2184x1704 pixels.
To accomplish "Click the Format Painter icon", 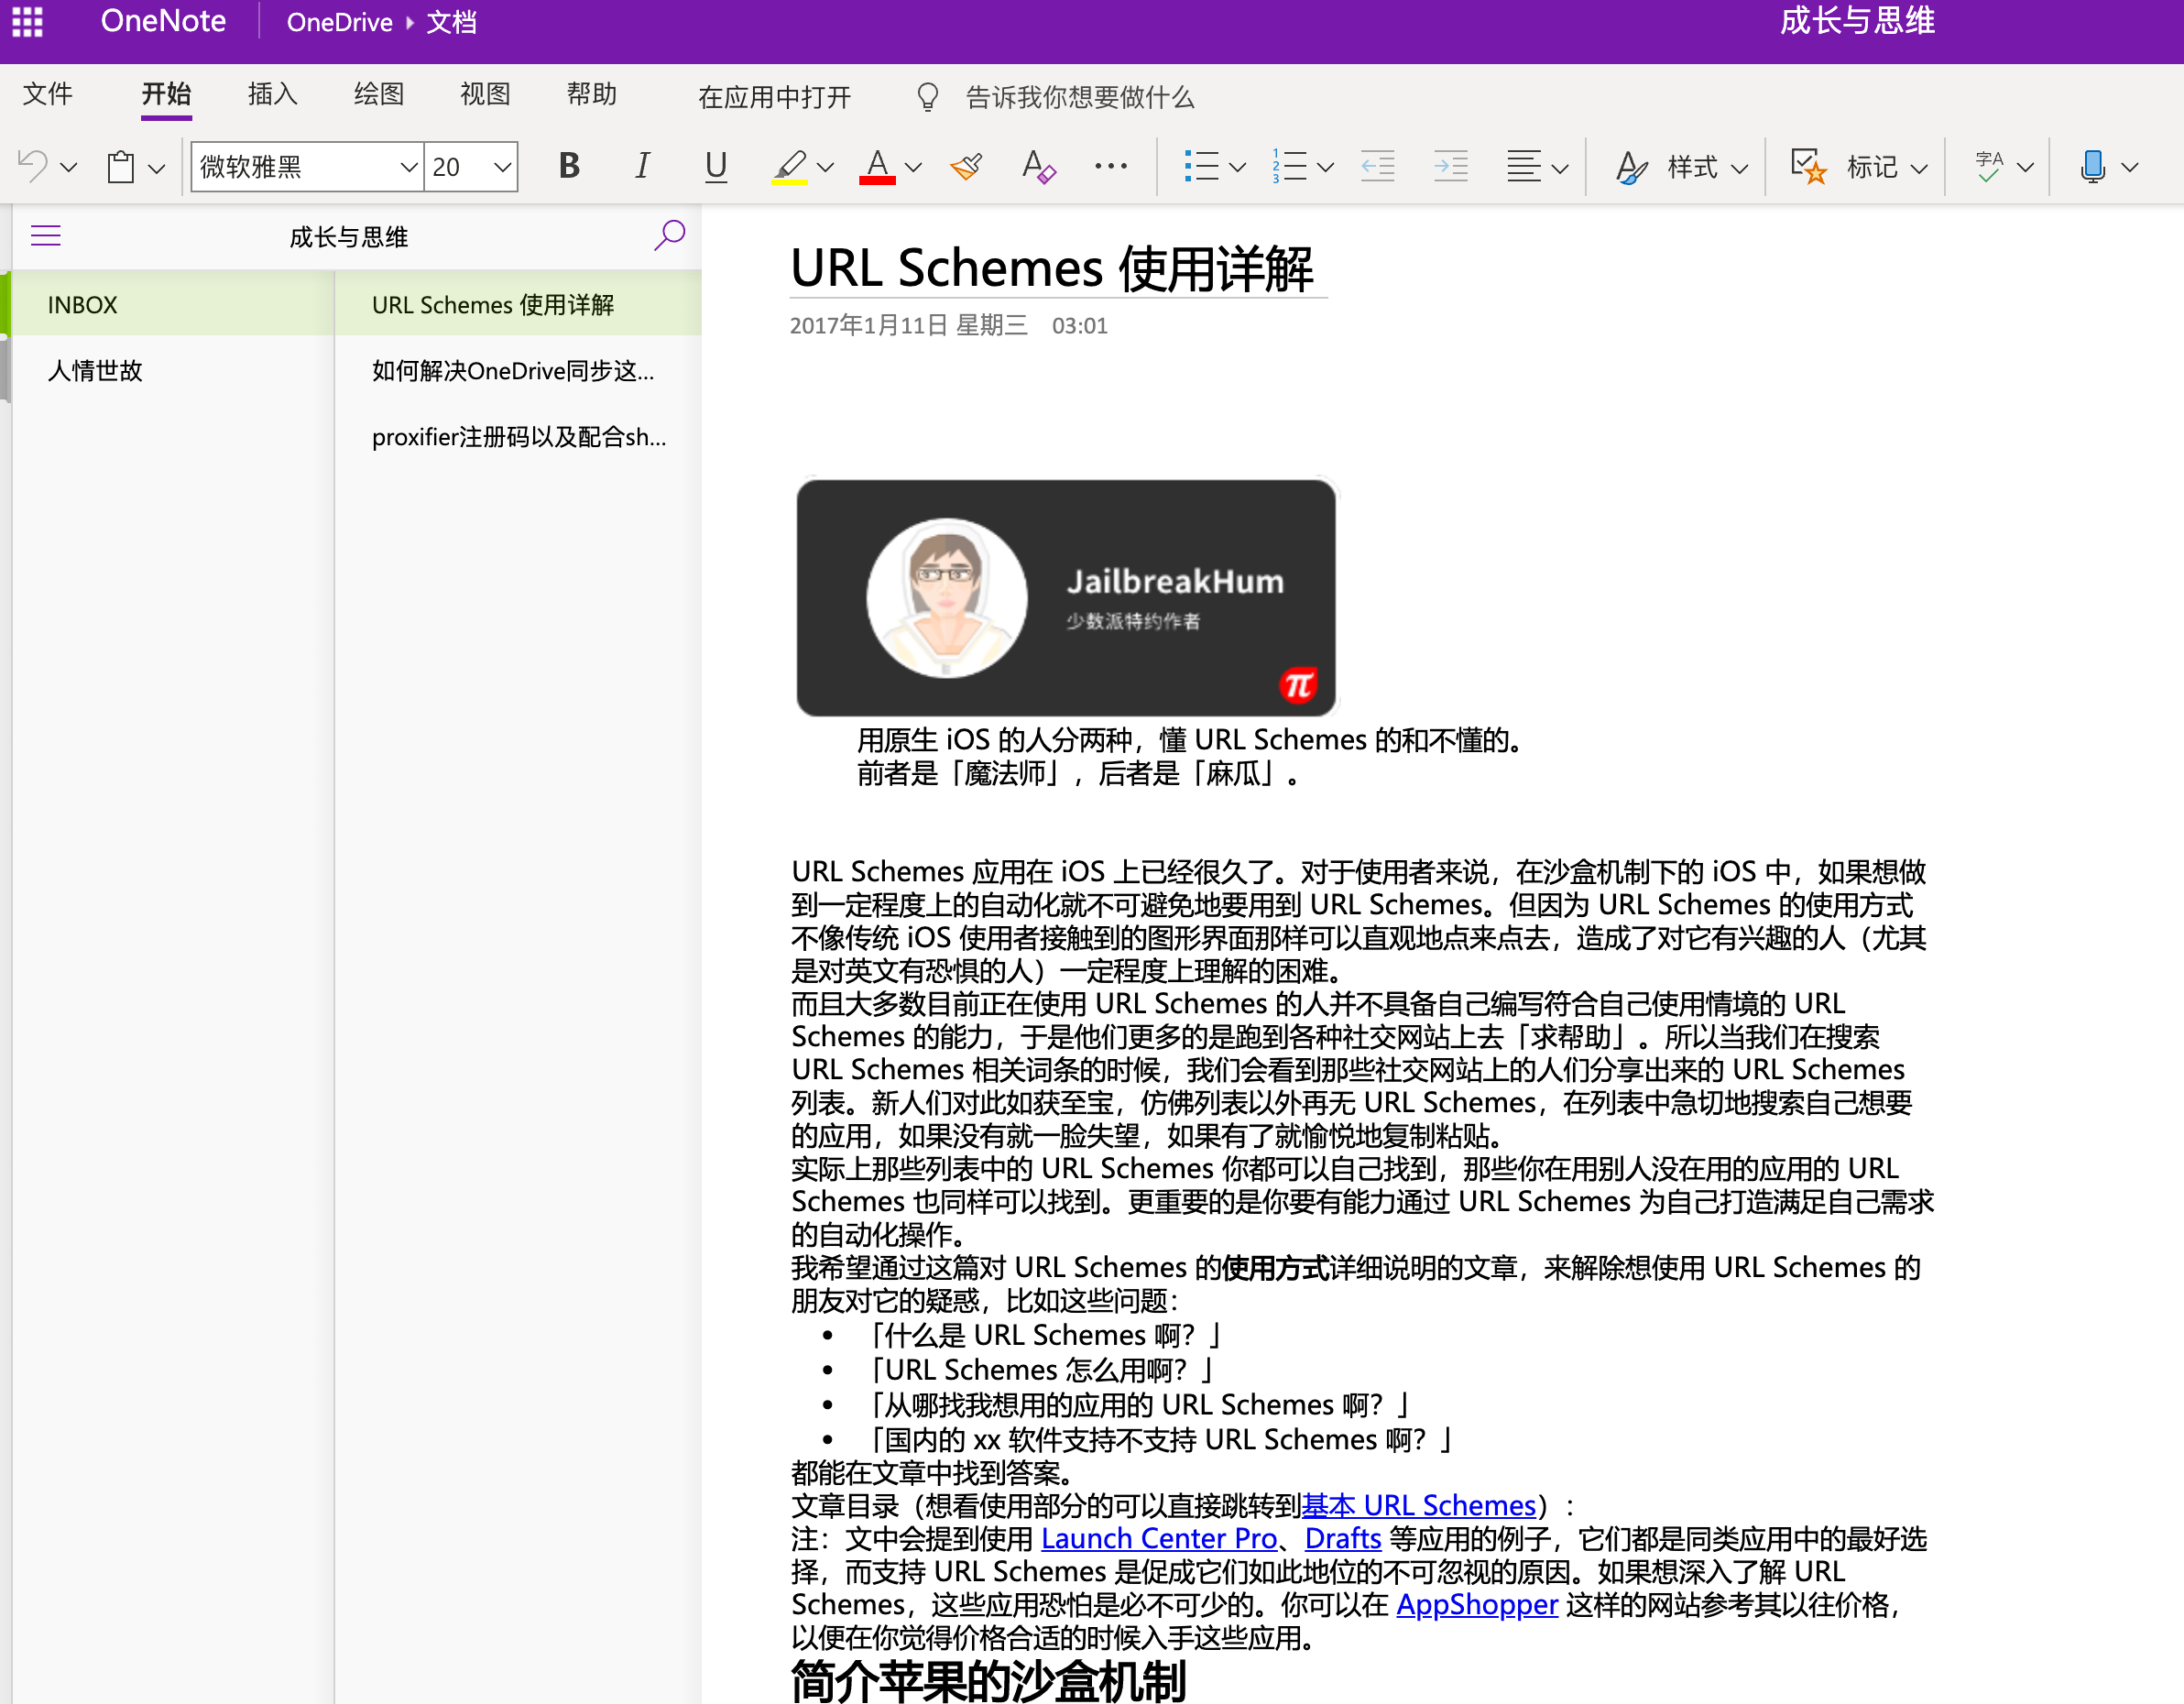I will [966, 166].
